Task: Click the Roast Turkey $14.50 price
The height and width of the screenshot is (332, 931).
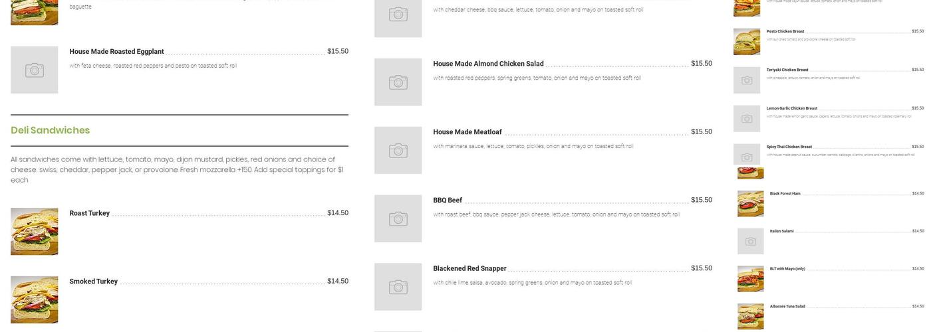Action: [338, 213]
